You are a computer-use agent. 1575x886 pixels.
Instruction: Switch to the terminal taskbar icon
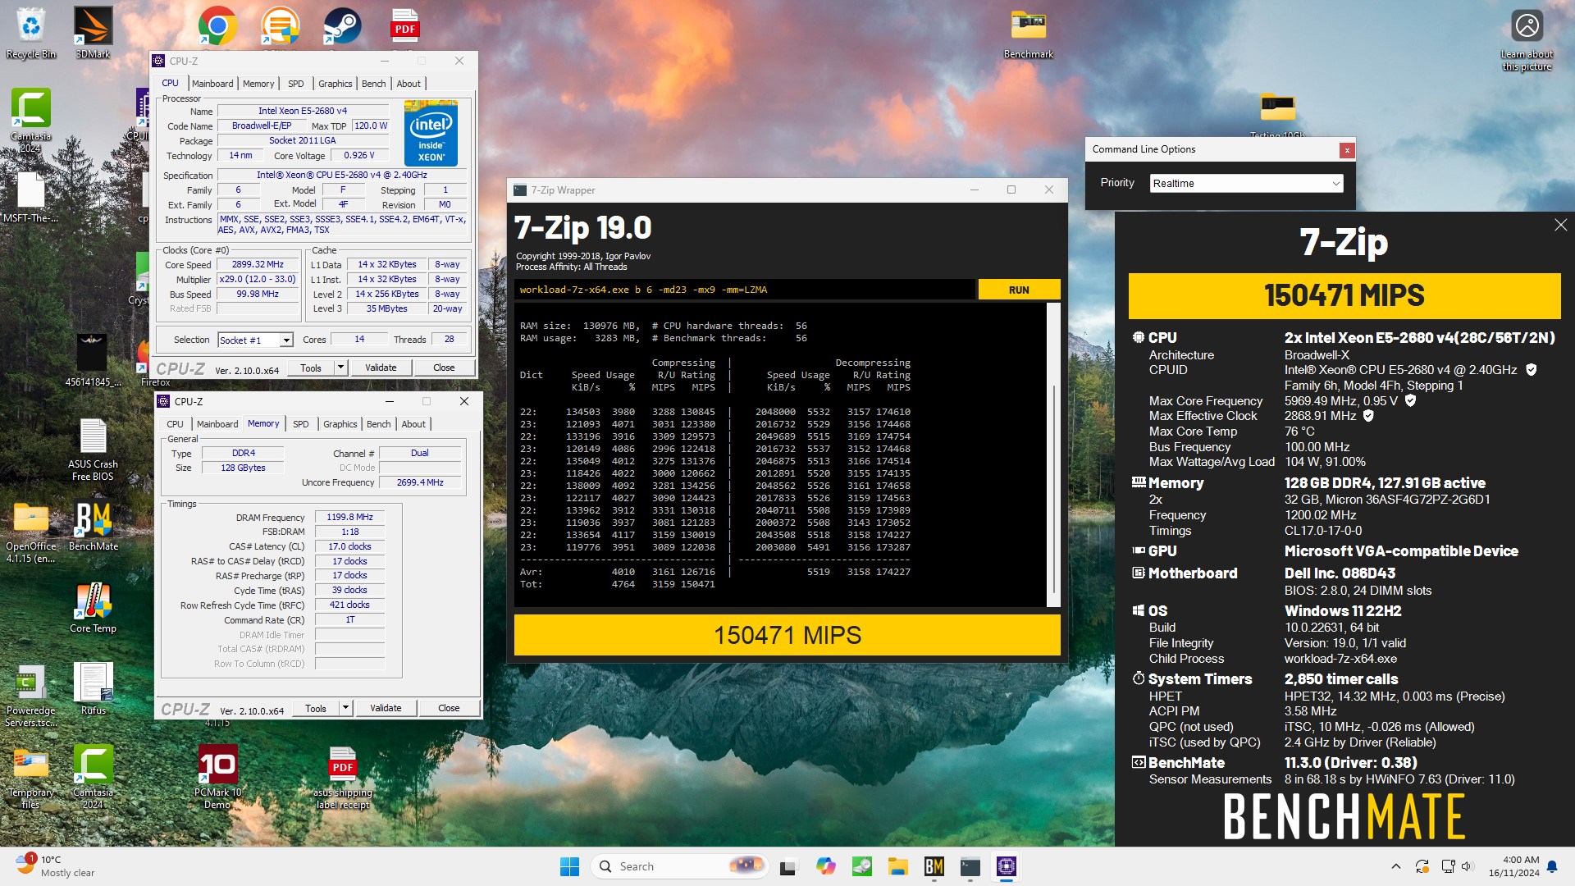[x=970, y=866]
